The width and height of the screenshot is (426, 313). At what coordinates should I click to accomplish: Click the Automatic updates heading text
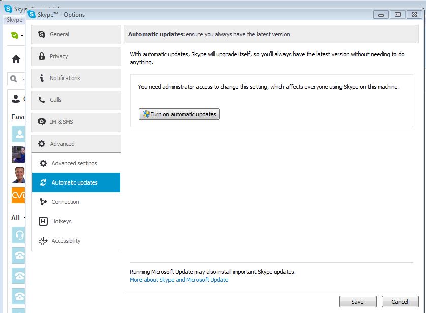tap(156, 34)
